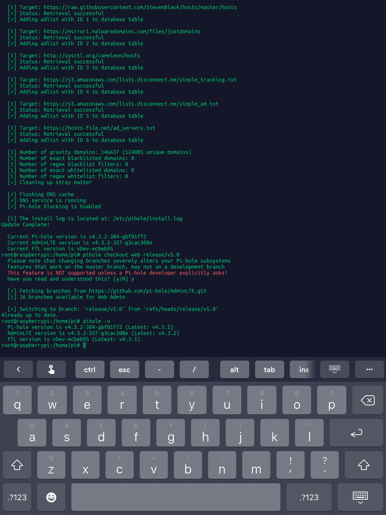
Task: Tap the StevenBlack hosts URL line
Action: [x=122, y=7]
